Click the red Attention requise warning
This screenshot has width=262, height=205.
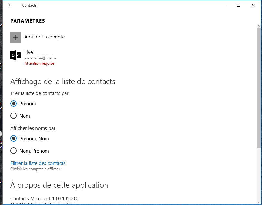[39, 63]
